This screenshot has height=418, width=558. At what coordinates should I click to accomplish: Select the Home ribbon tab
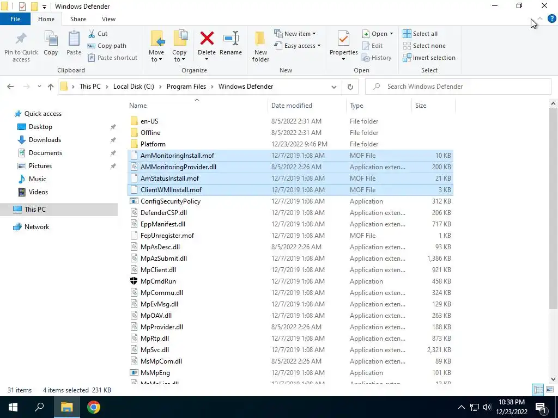pyautogui.click(x=46, y=19)
